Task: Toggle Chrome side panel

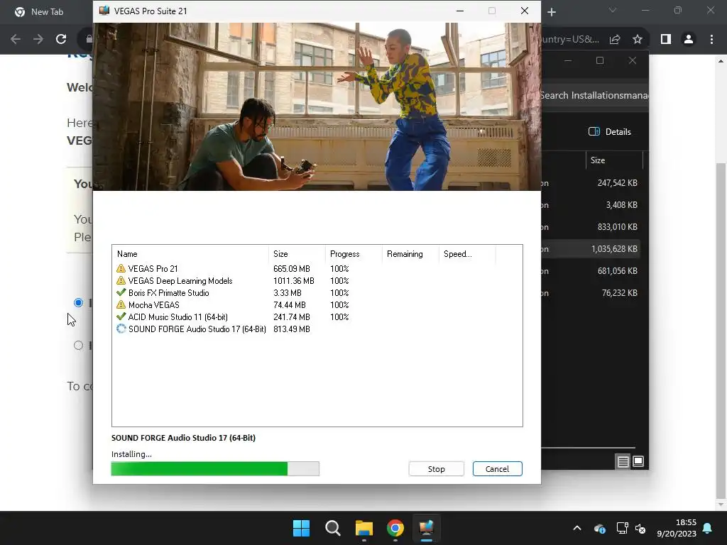Action: (666, 40)
